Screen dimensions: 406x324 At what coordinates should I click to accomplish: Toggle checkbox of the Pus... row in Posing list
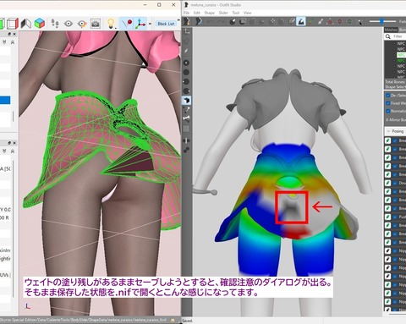tap(395, 217)
